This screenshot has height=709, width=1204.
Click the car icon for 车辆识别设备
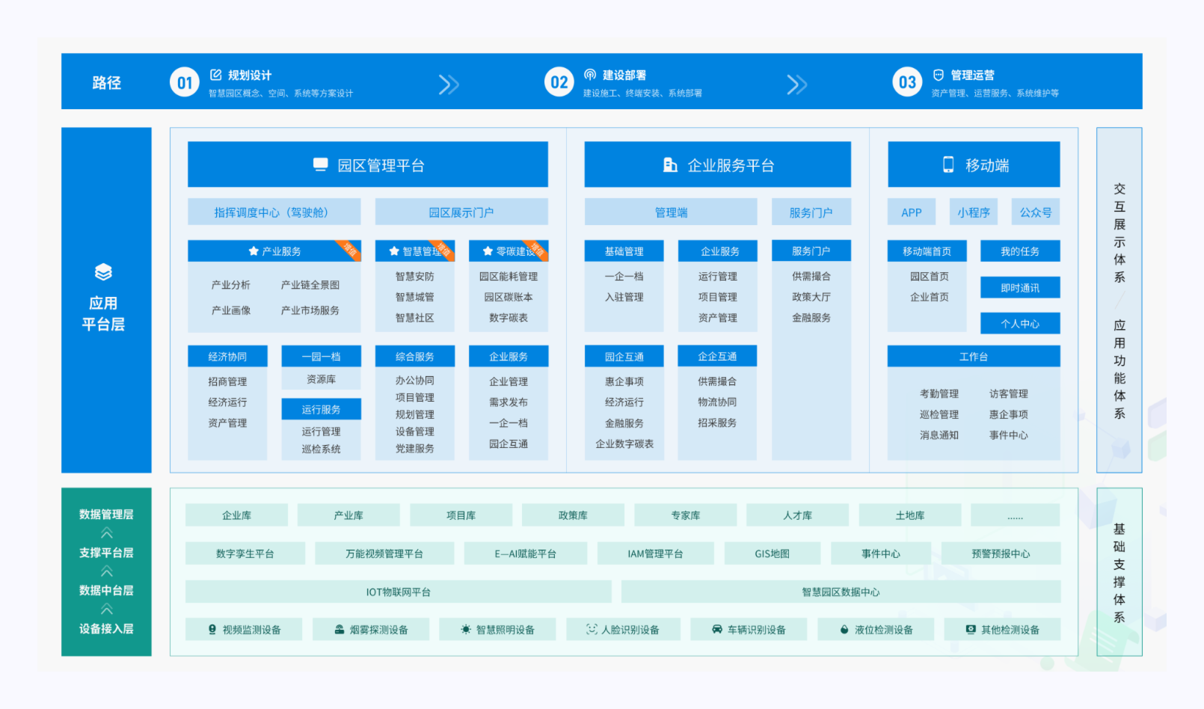(716, 630)
